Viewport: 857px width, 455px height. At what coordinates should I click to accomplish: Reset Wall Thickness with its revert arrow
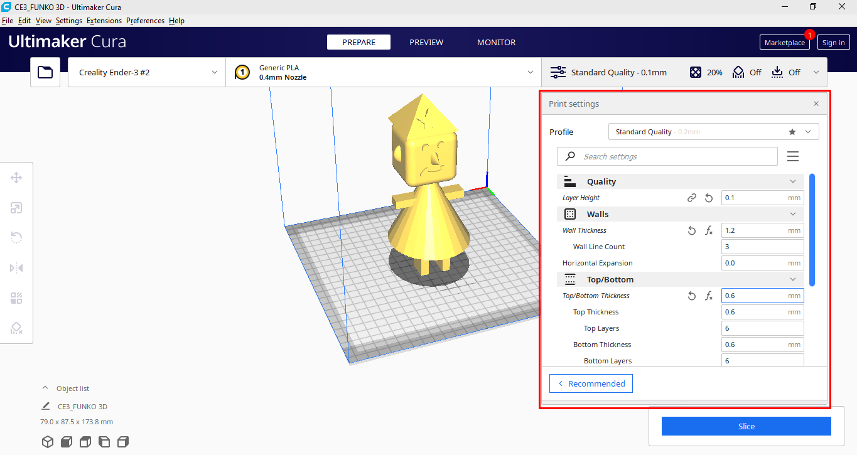pos(692,230)
